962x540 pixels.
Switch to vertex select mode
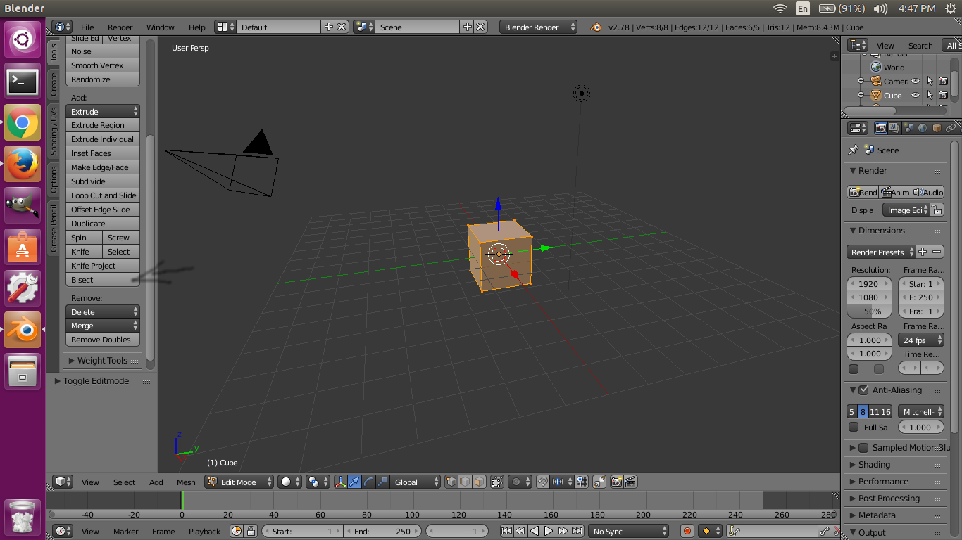451,482
